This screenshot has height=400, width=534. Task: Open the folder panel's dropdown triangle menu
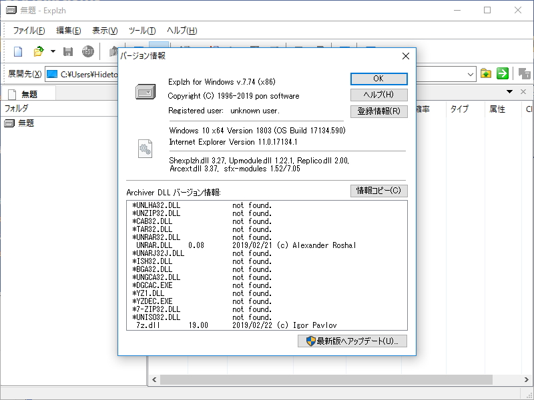[509, 91]
